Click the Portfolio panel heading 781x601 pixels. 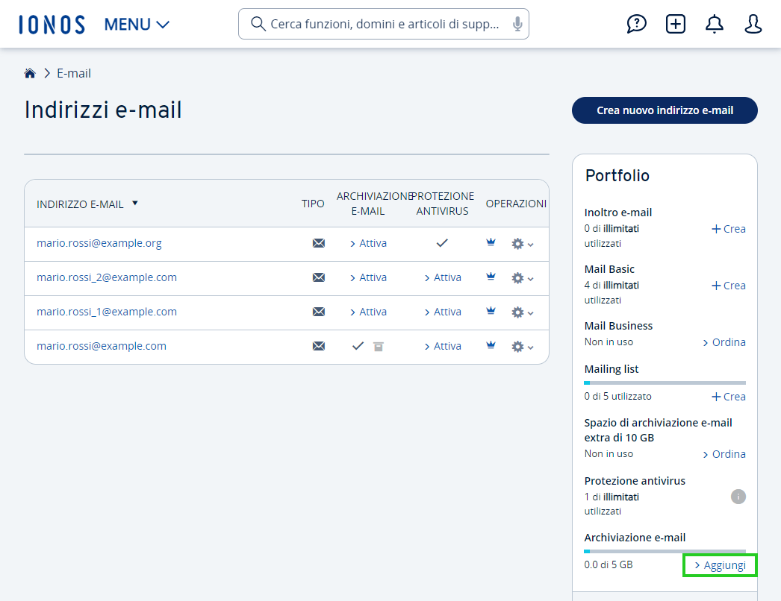617,176
